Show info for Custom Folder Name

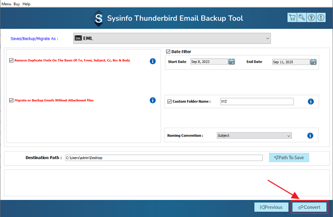click(311, 102)
